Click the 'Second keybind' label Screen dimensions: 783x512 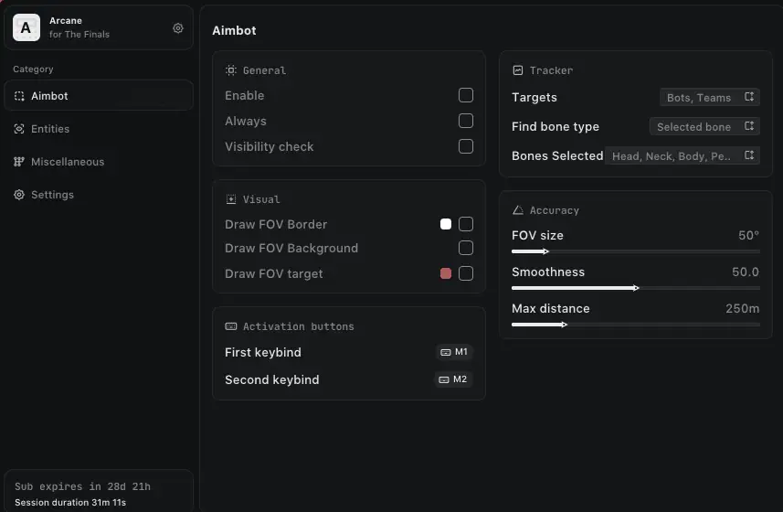pos(272,380)
